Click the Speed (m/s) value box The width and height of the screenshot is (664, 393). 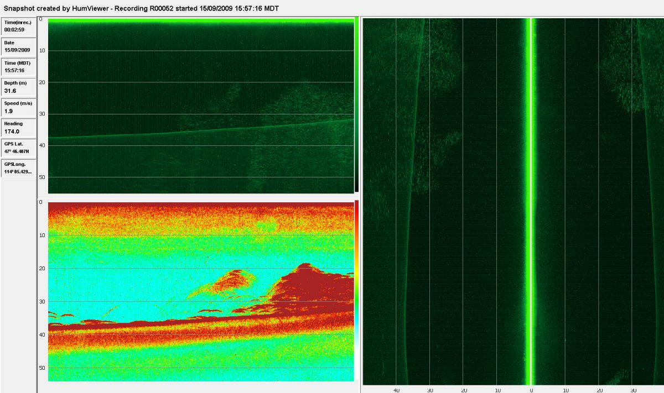tap(18, 108)
